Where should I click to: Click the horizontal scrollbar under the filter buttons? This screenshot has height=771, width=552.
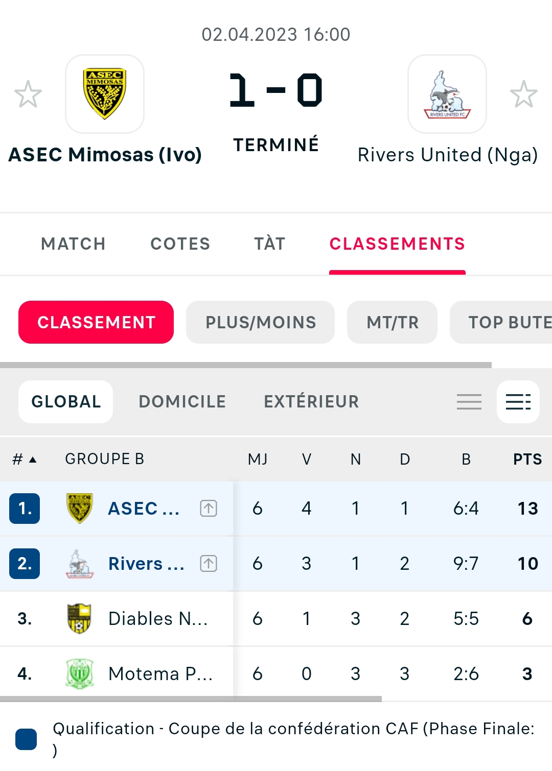tap(246, 365)
